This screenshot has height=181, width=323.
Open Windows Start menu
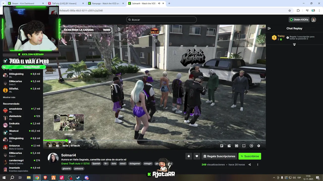pos(4,178)
